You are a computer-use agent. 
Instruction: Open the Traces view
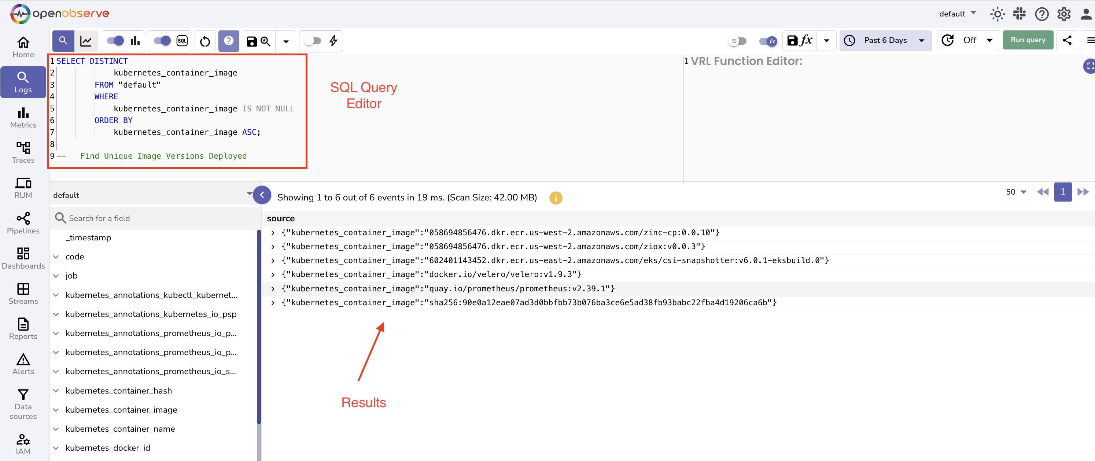(x=23, y=153)
